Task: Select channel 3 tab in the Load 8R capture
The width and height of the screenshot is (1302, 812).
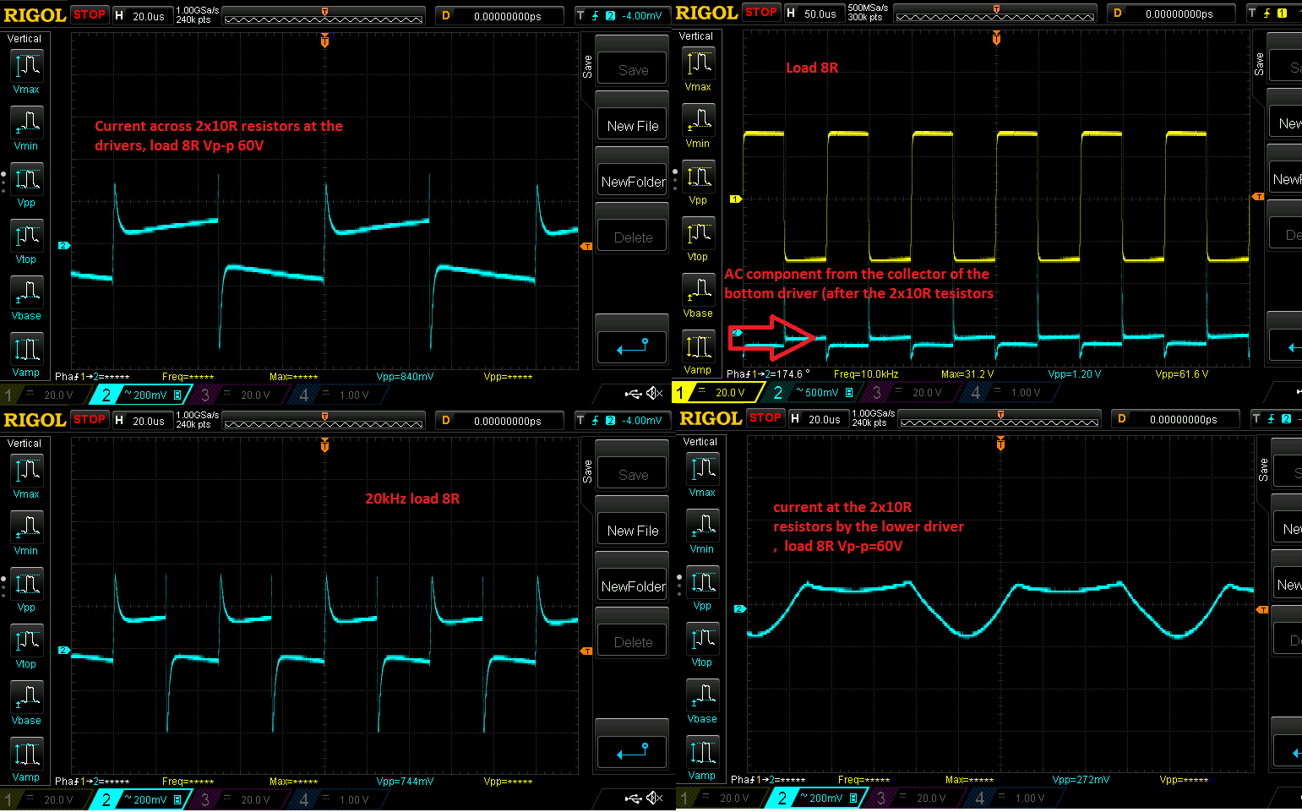Action: point(911,392)
